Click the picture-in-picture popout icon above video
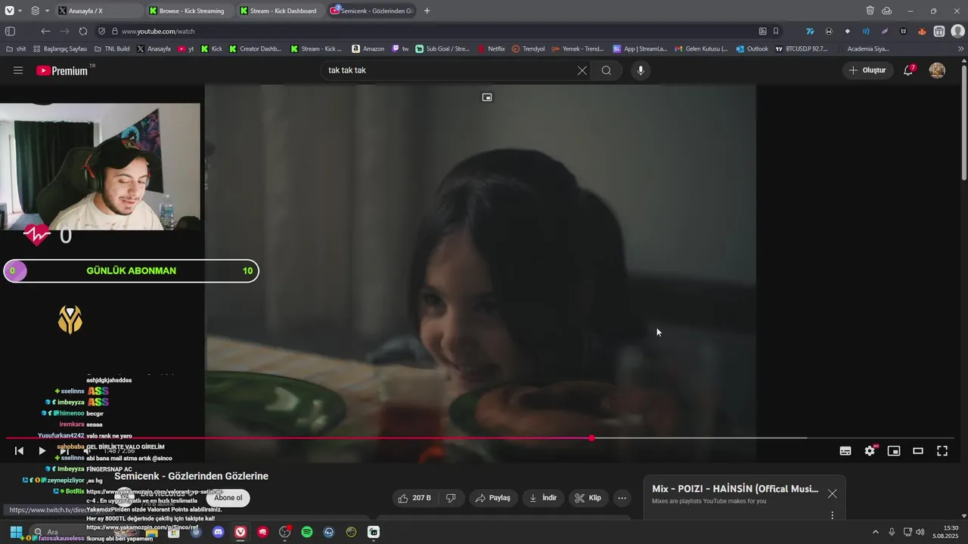 (x=487, y=97)
